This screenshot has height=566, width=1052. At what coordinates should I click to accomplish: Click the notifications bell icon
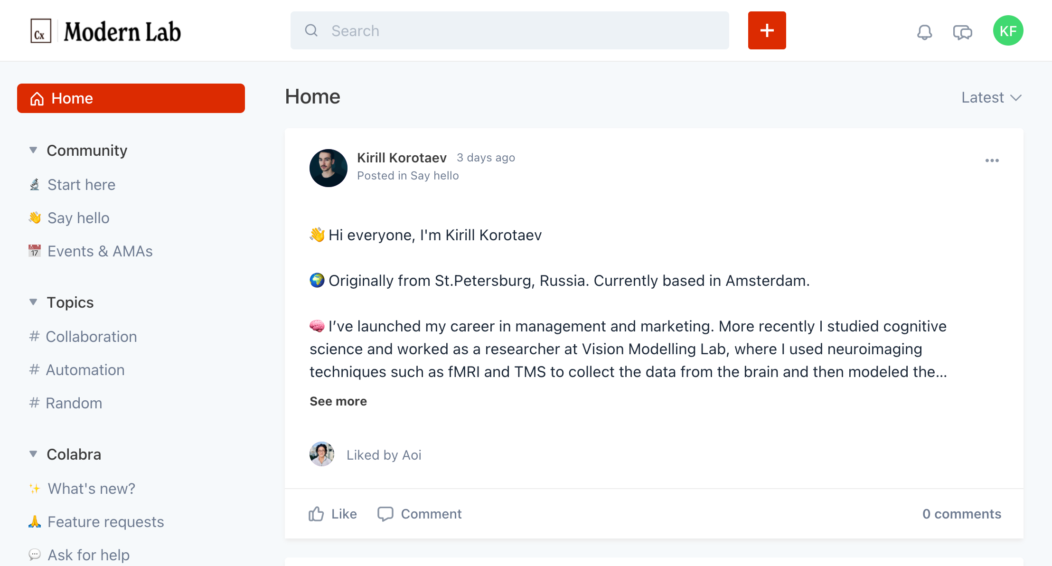(x=924, y=32)
